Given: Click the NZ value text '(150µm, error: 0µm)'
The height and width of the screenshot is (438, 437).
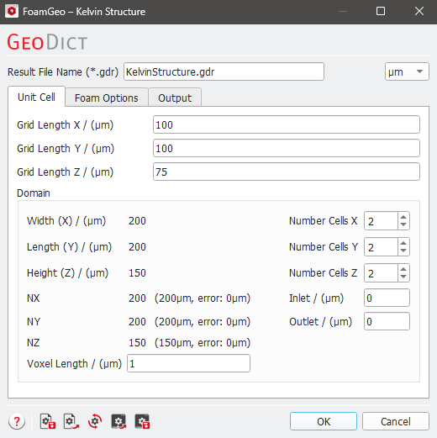Looking at the screenshot, I should [203, 343].
